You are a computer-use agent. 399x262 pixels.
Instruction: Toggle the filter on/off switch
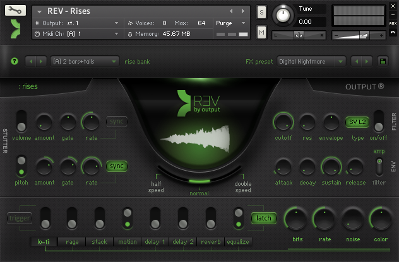click(x=379, y=121)
